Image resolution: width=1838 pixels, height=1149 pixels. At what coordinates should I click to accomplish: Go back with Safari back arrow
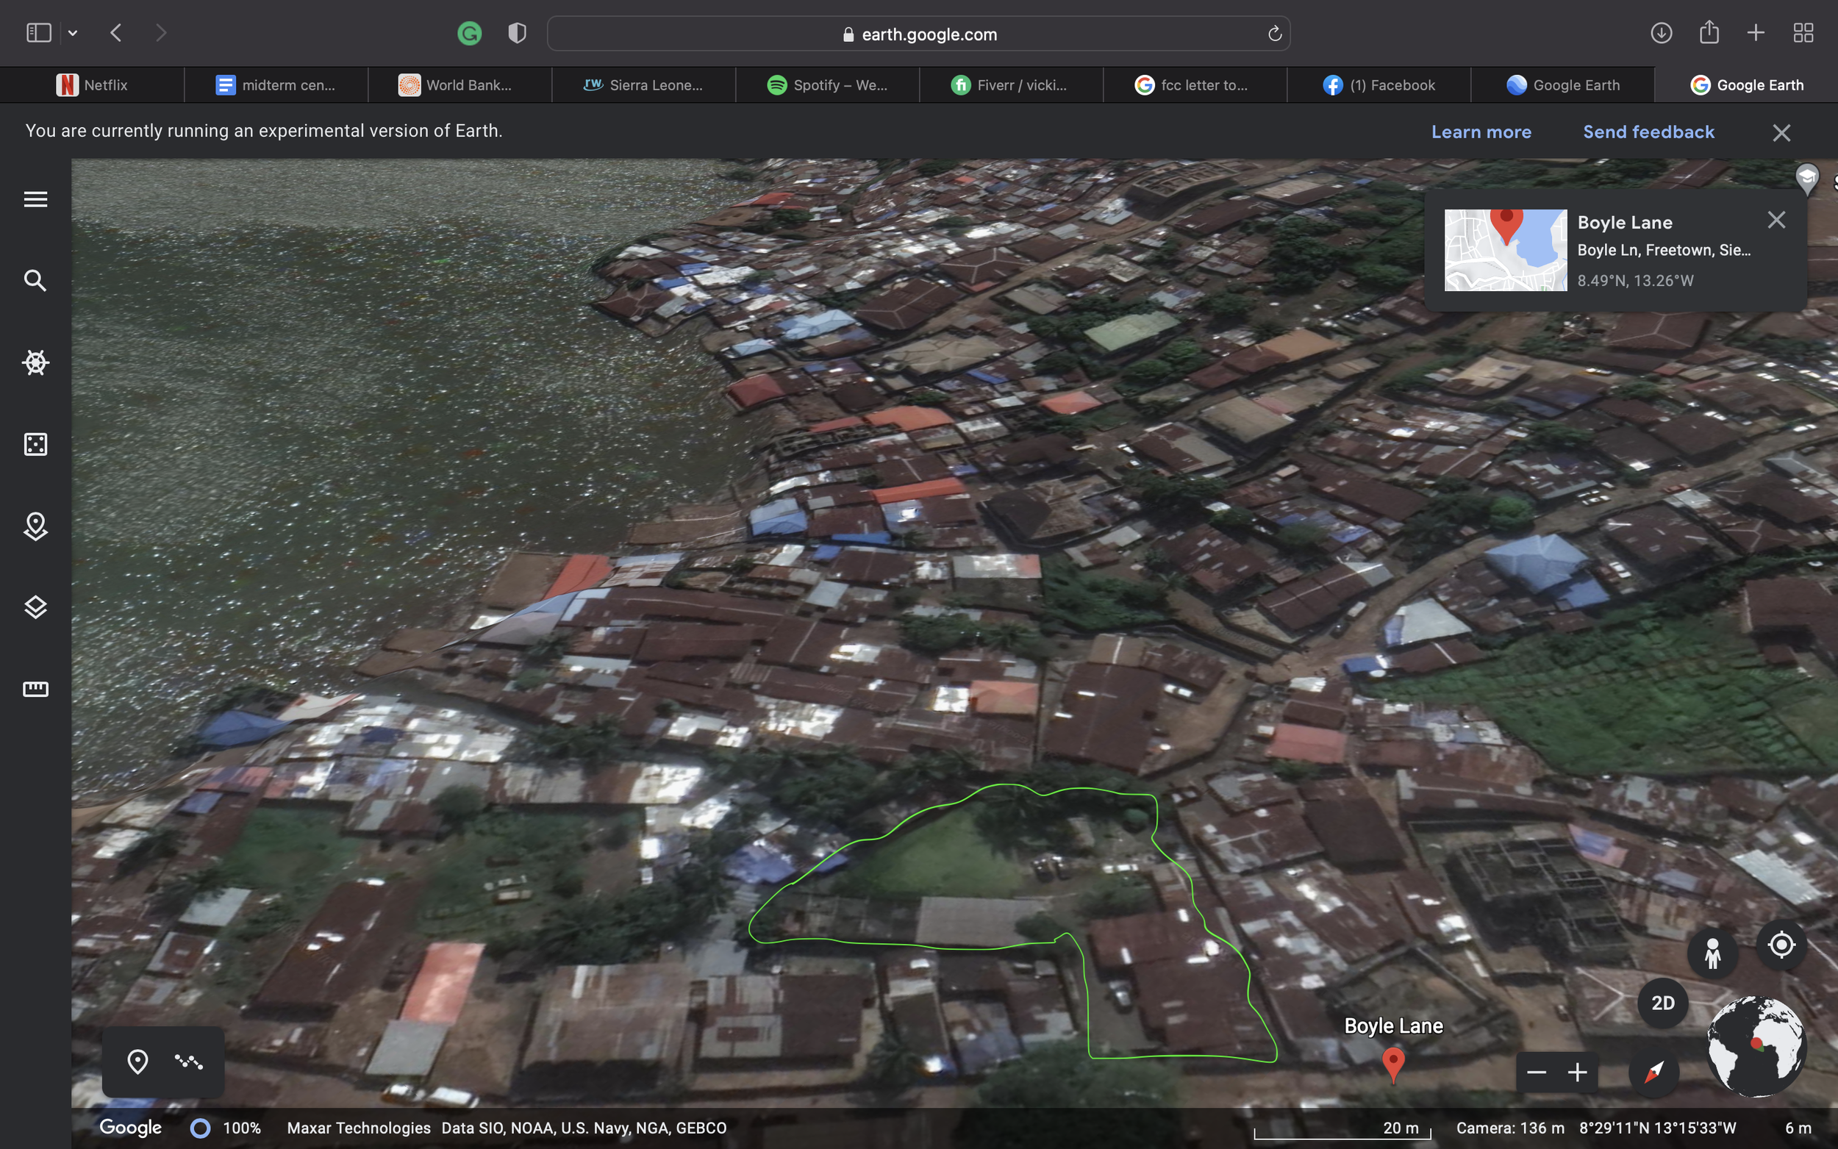pos(116,32)
